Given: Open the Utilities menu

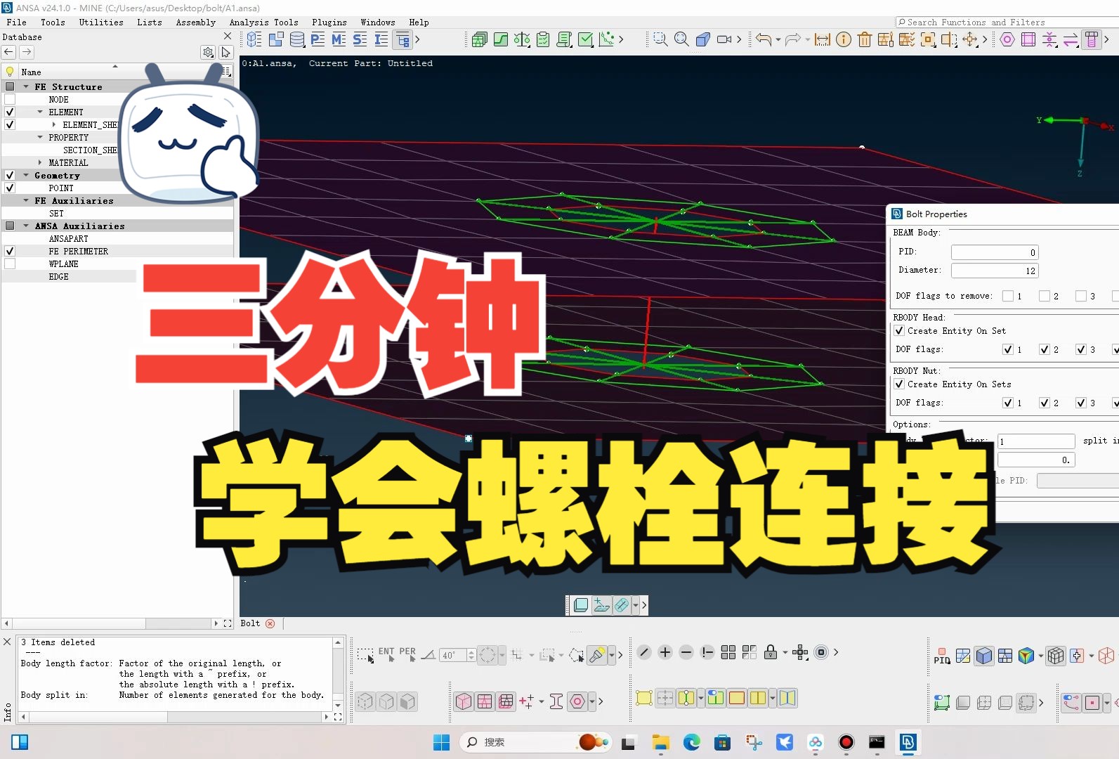Looking at the screenshot, I should (x=101, y=22).
